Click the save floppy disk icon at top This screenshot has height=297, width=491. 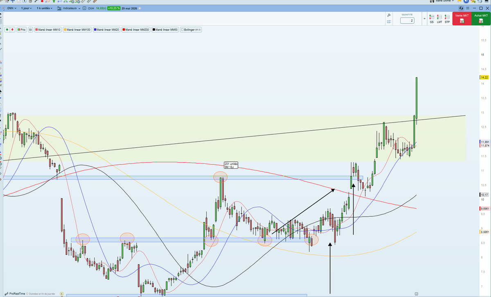[x=432, y=1]
